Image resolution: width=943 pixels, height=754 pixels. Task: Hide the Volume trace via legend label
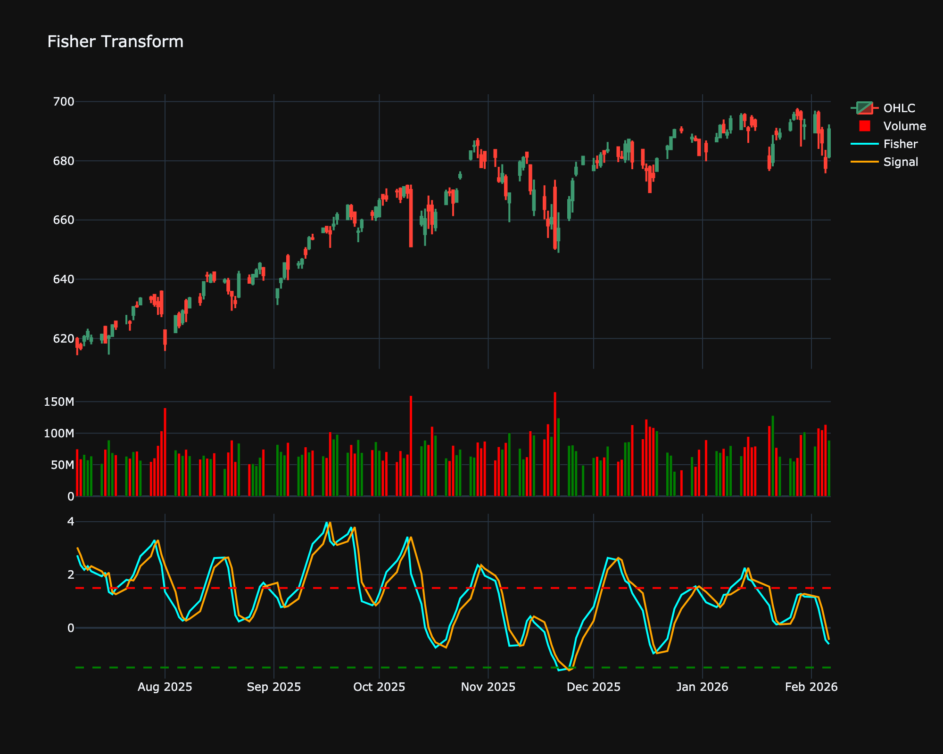[904, 126]
